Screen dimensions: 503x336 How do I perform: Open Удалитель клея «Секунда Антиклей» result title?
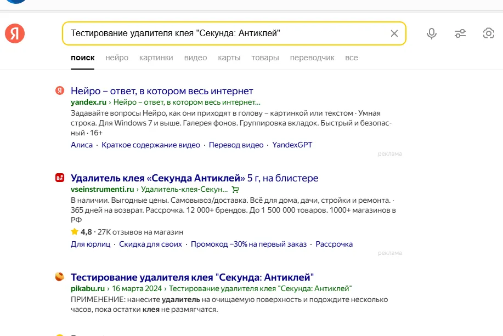coord(194,178)
